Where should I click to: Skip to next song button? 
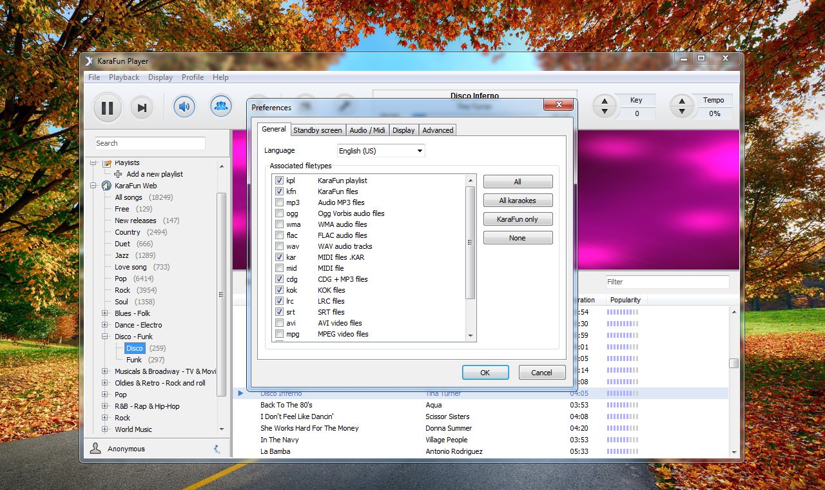pos(142,107)
